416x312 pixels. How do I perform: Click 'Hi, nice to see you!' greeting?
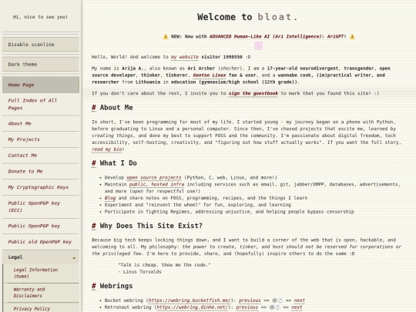coord(40,17)
